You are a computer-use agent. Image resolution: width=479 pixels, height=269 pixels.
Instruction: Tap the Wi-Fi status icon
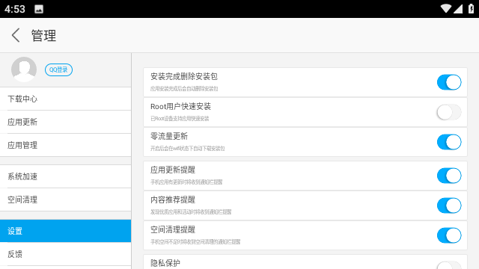[446, 8]
